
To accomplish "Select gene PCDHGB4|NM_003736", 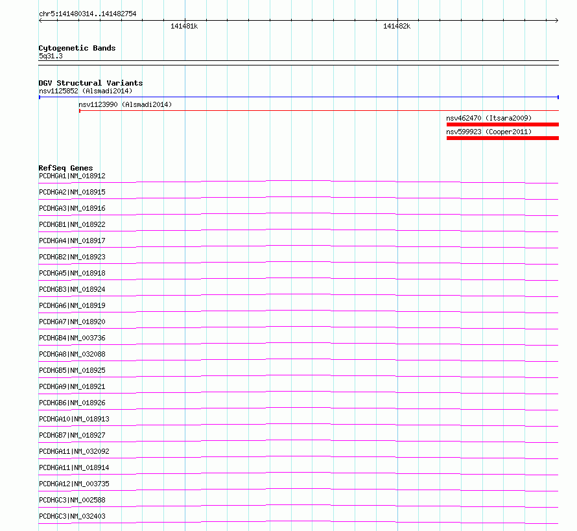I will pyautogui.click(x=72, y=338).
